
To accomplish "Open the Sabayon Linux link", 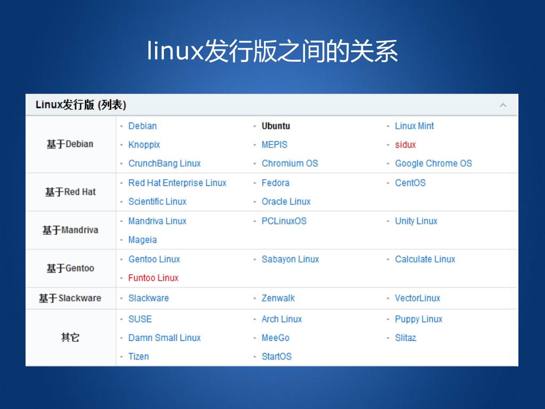I will pyautogui.click(x=290, y=259).
